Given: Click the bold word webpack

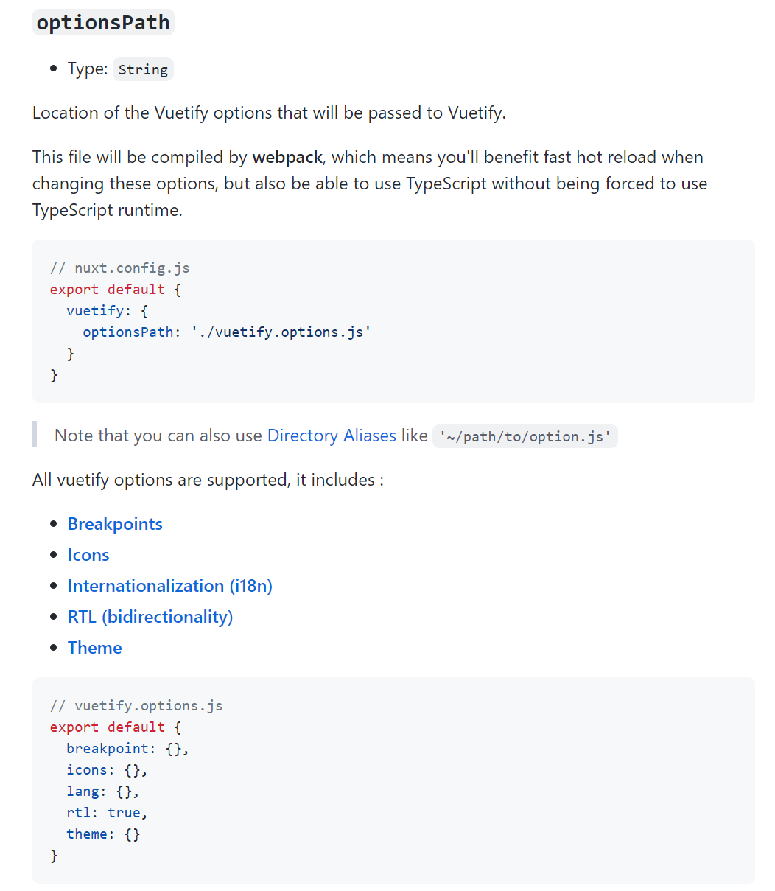Looking at the screenshot, I should 287,157.
